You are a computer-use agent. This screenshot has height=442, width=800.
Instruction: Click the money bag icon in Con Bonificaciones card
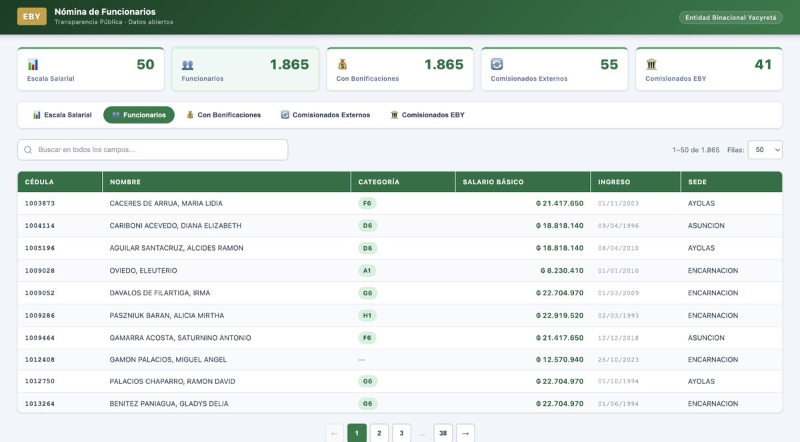tap(342, 65)
